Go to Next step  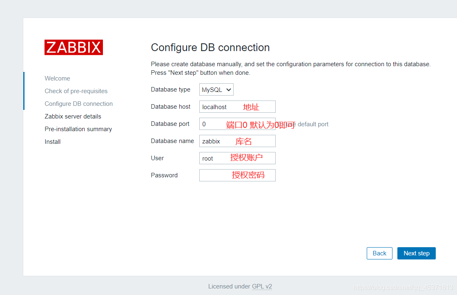click(x=417, y=253)
